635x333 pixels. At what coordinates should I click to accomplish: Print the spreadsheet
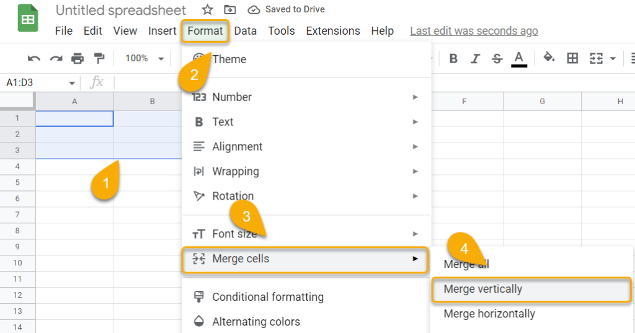[78, 59]
